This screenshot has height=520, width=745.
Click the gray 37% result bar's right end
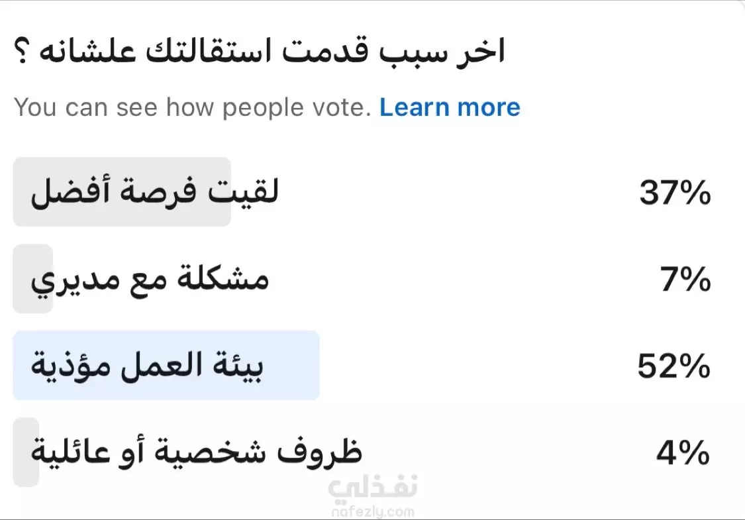(223, 192)
